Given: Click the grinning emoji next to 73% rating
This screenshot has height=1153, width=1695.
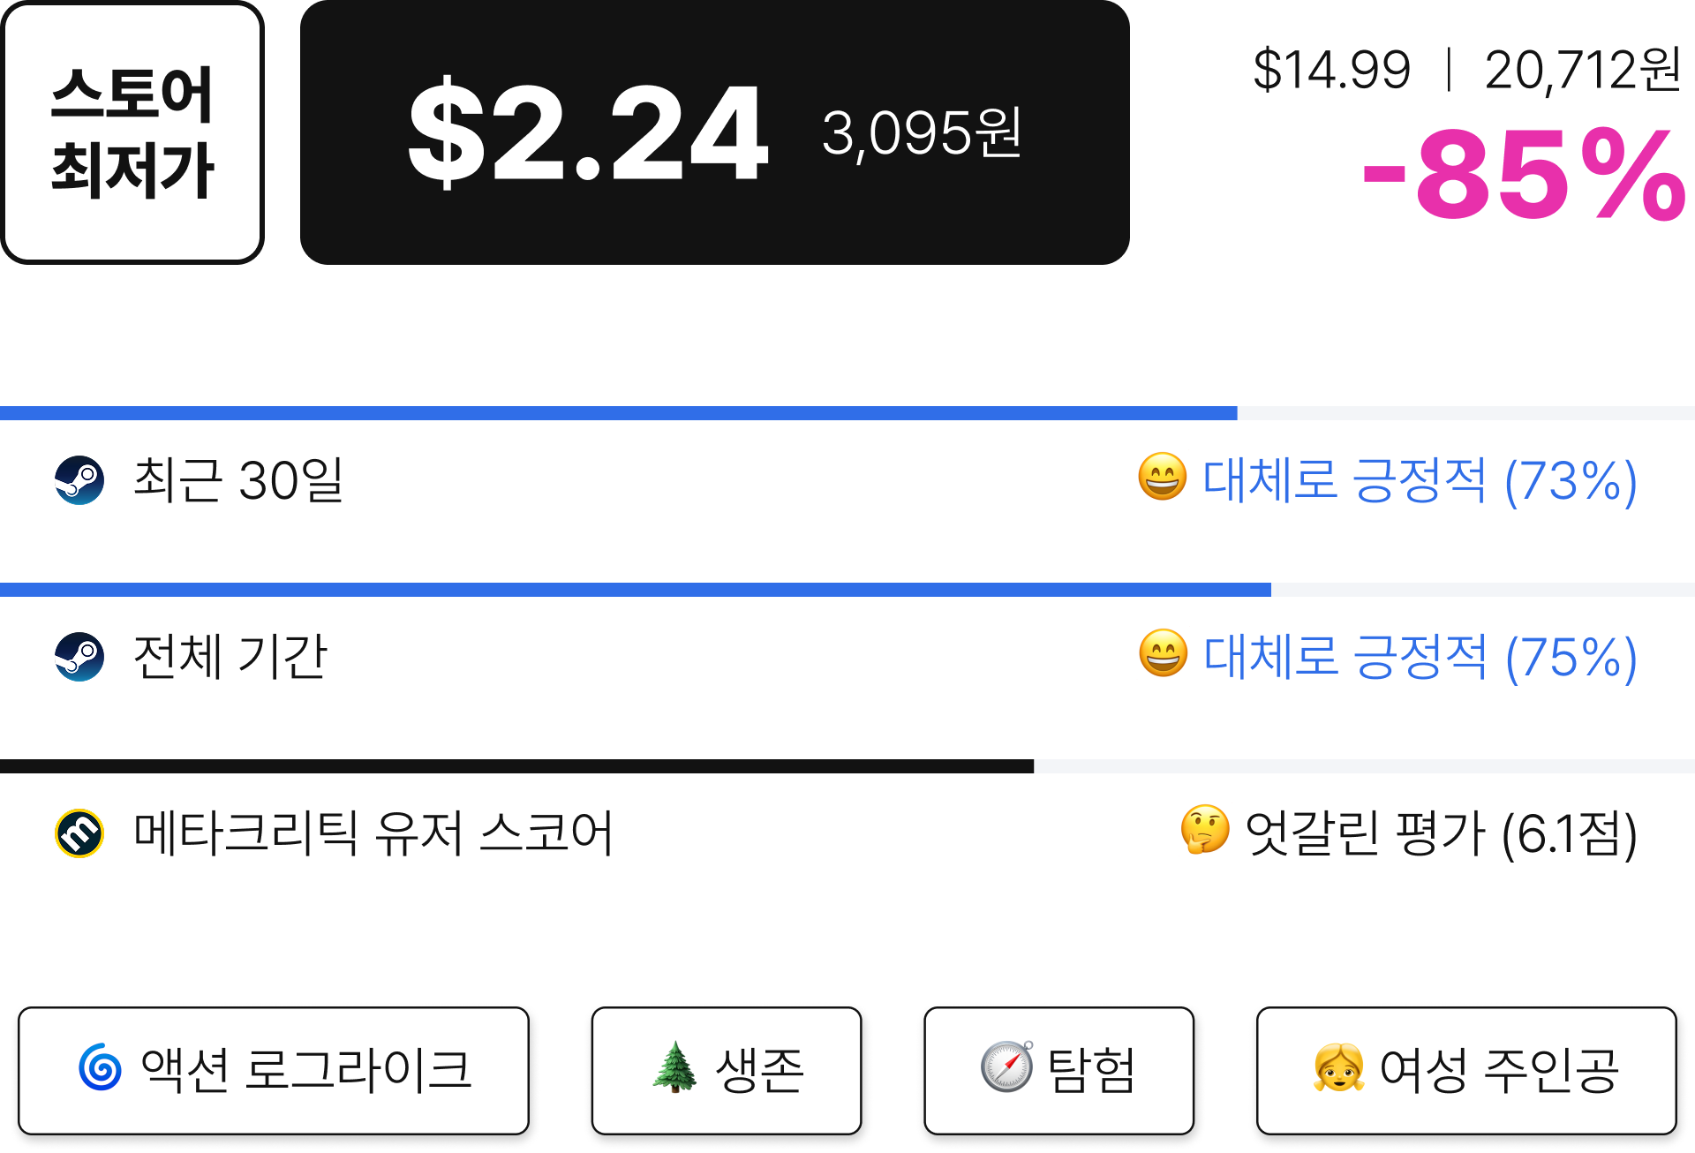Looking at the screenshot, I should [1162, 478].
